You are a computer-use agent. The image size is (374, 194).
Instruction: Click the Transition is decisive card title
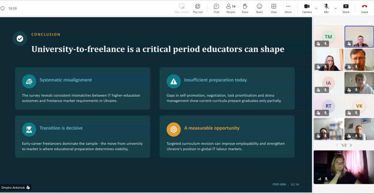click(61, 128)
